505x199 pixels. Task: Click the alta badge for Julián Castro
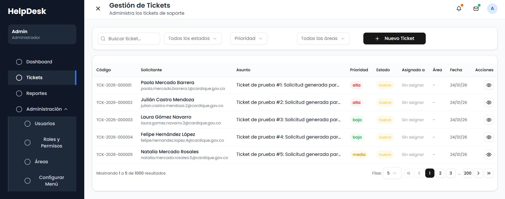357,103
